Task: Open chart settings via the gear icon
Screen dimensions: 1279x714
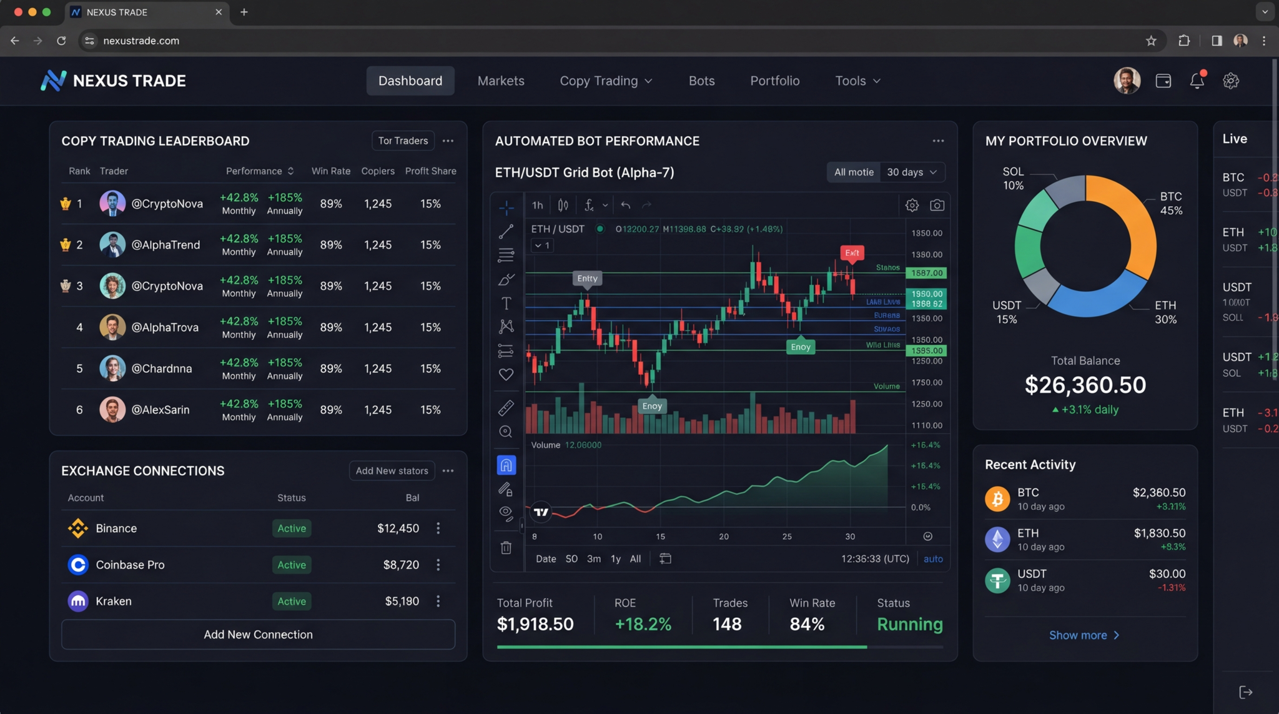Action: pyautogui.click(x=912, y=205)
